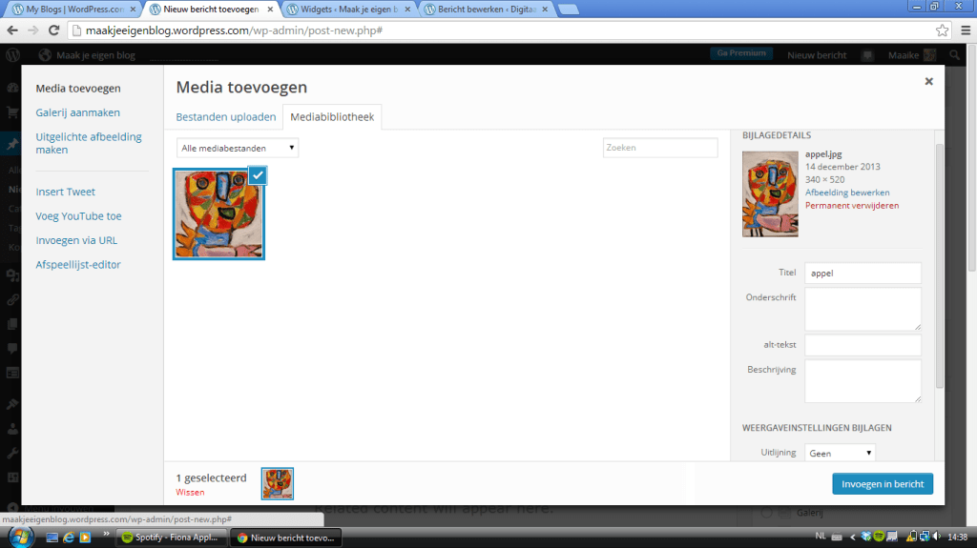Uncheck the selected appel image checkmark
Image resolution: width=977 pixels, height=548 pixels.
coord(257,174)
